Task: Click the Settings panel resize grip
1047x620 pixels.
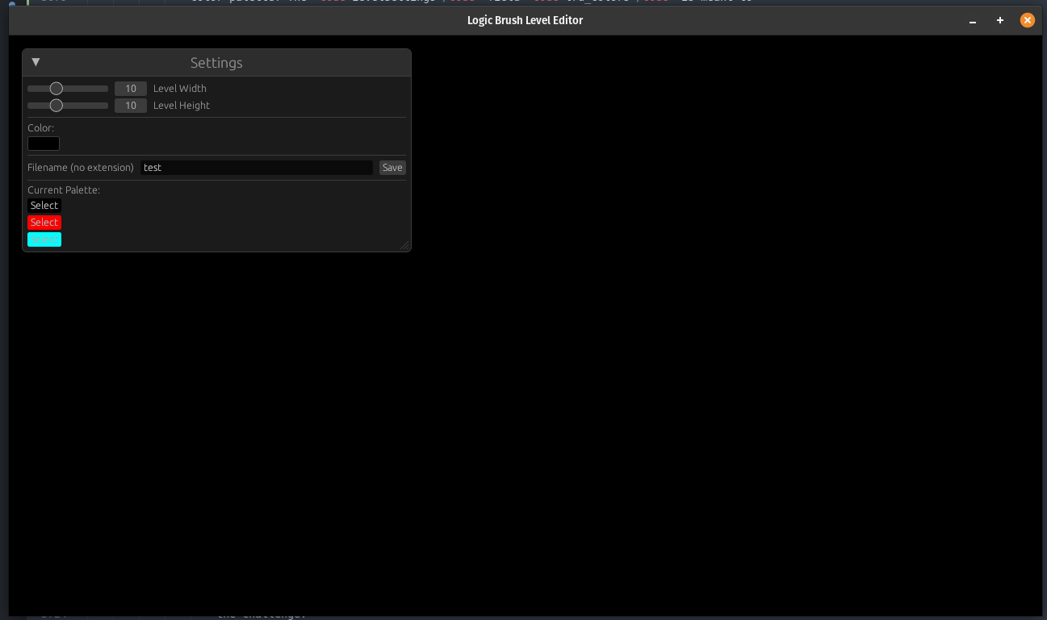Action: click(x=404, y=245)
